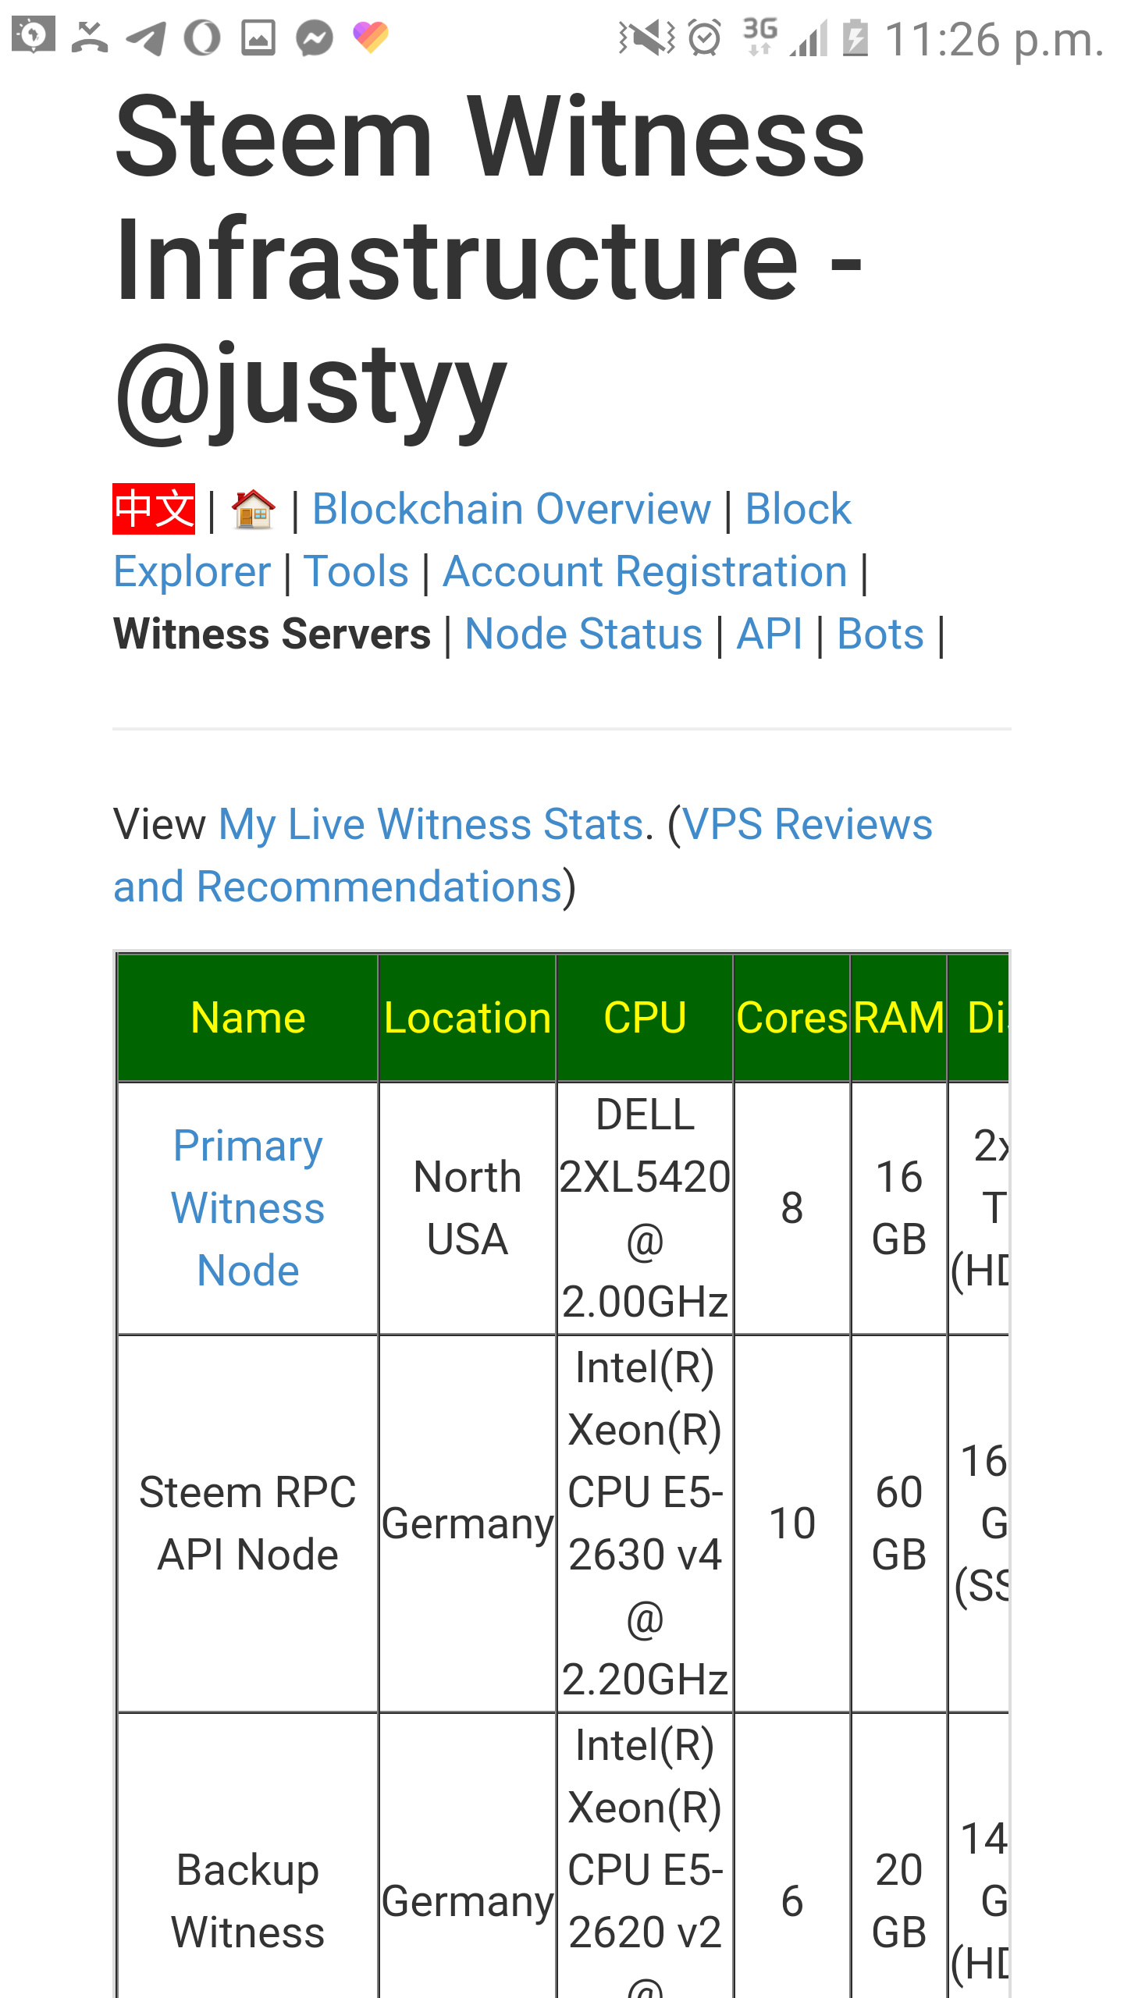
Task: Select the 10 cores cell
Action: point(792,1523)
